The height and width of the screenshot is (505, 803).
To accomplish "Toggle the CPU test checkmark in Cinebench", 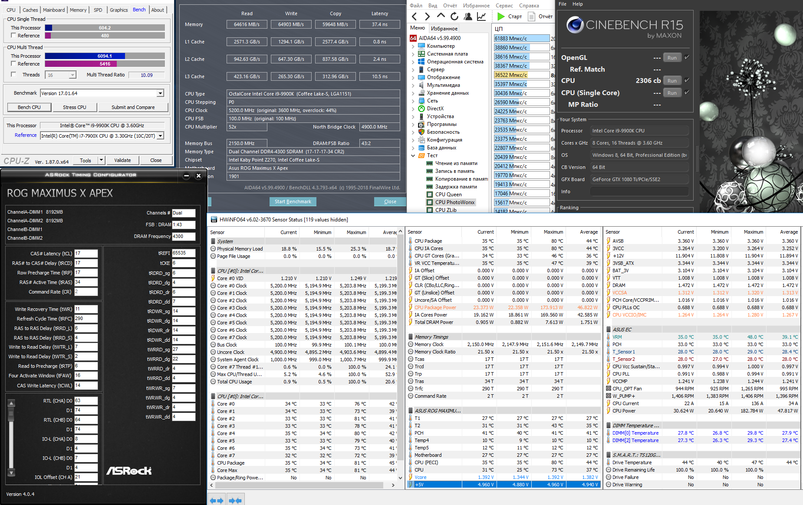I will pyautogui.click(x=687, y=80).
